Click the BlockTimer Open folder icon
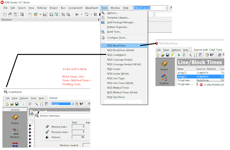The image size is (230, 150). pyautogui.click(x=162, y=55)
